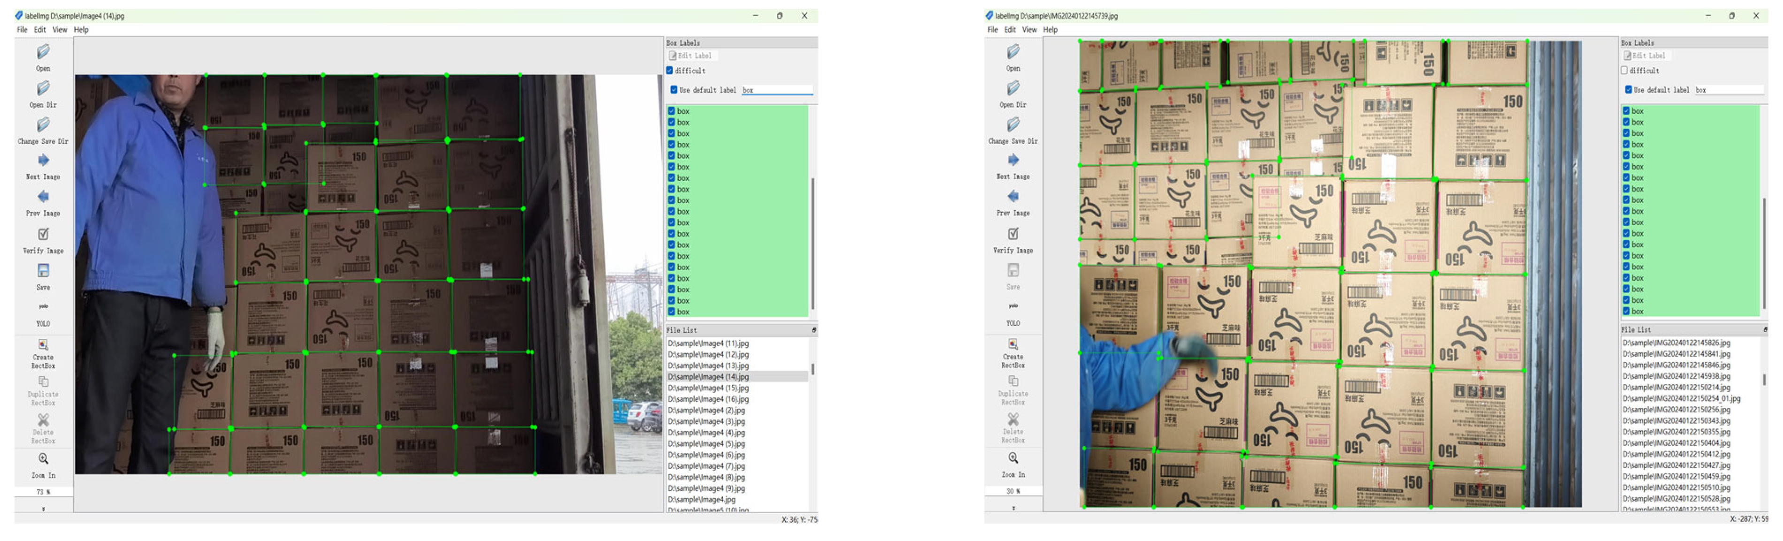Open View menu in Image4 (14) window

click(x=60, y=30)
